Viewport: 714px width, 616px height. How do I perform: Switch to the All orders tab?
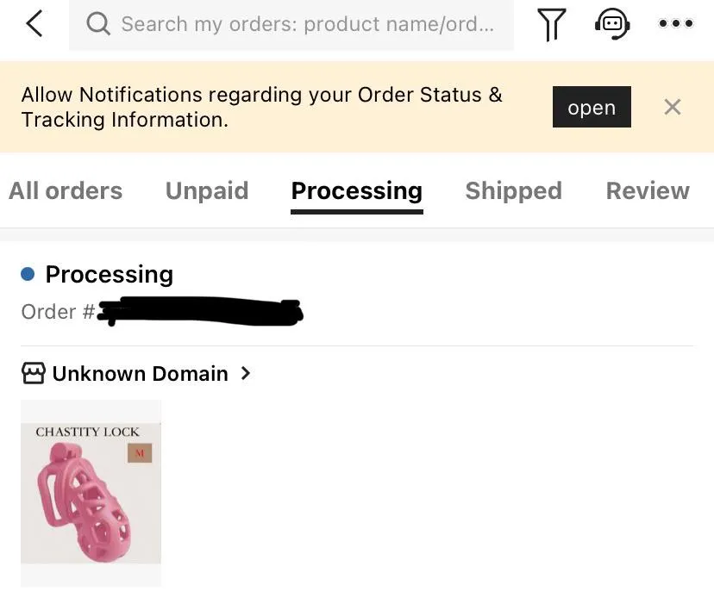point(66,190)
